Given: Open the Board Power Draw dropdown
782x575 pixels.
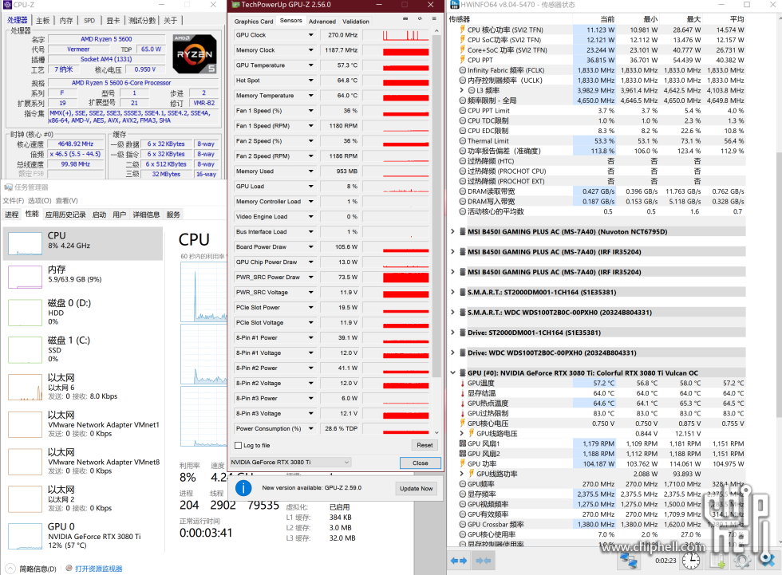Looking at the screenshot, I should click(310, 246).
